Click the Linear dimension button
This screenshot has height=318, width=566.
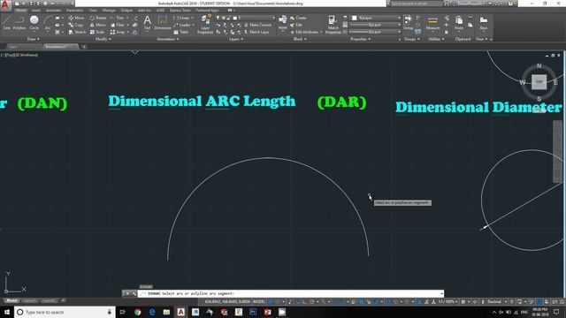(182, 18)
